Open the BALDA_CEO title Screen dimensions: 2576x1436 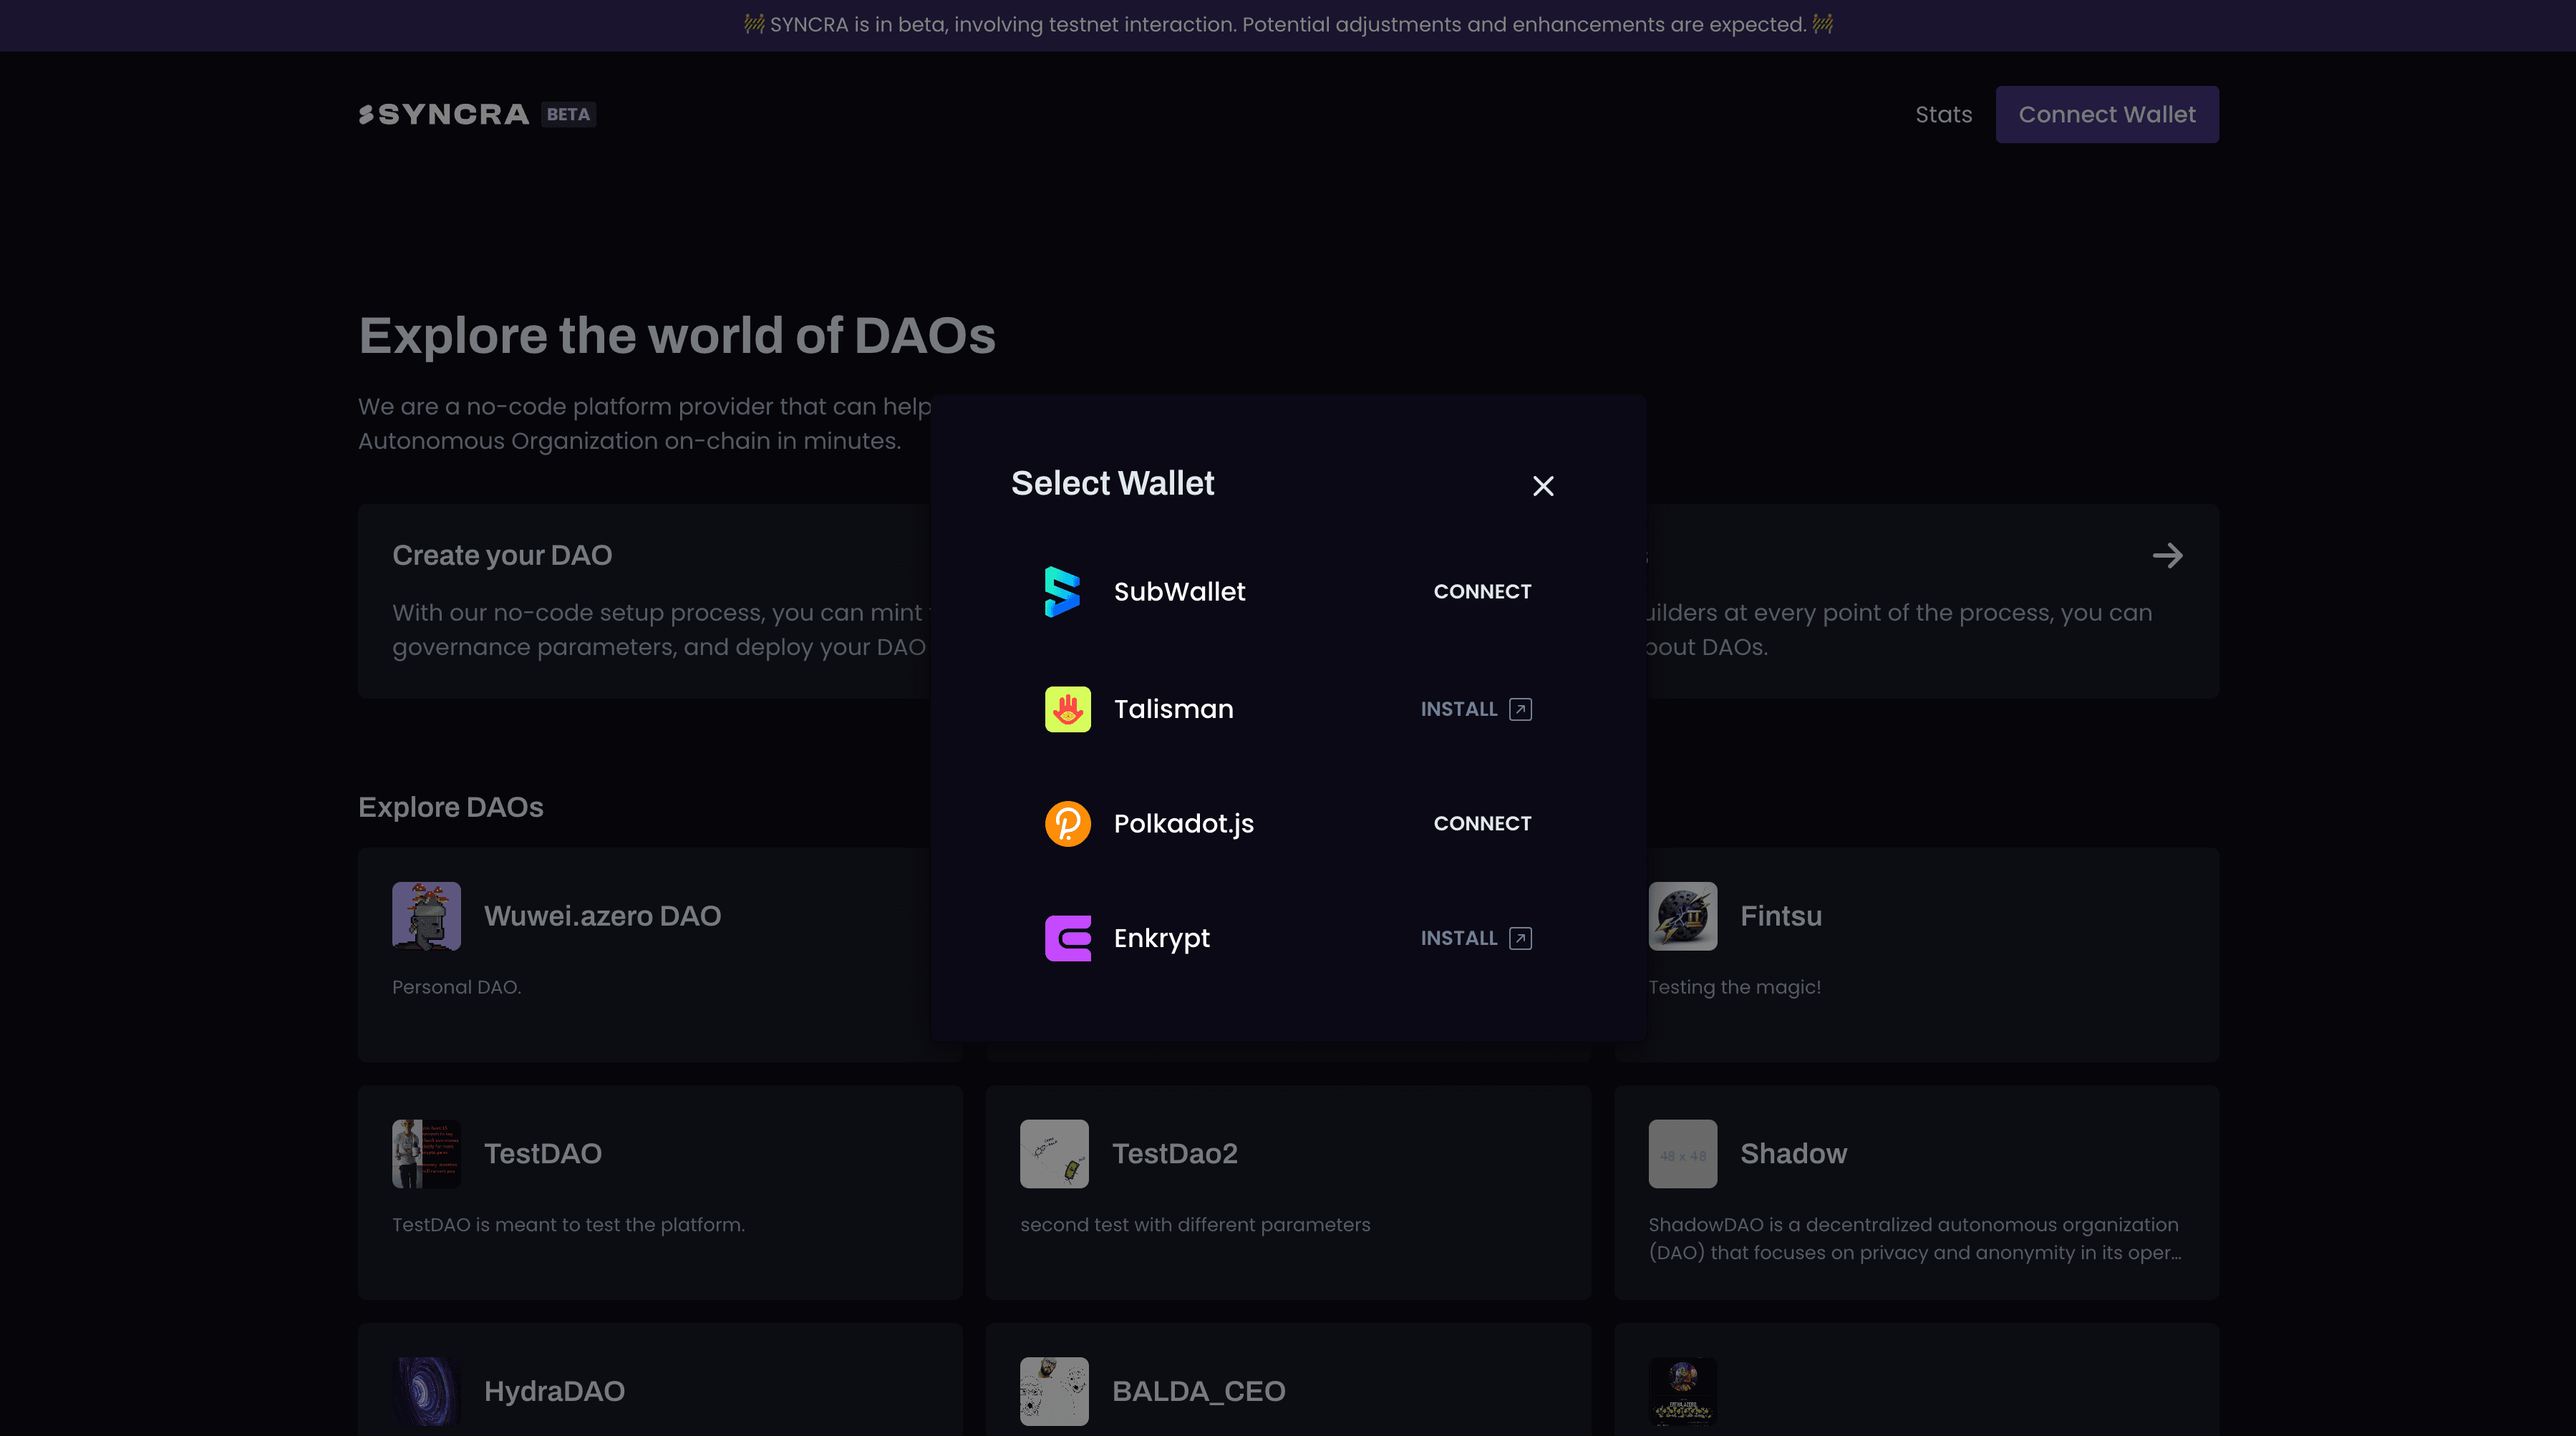1199,1391
